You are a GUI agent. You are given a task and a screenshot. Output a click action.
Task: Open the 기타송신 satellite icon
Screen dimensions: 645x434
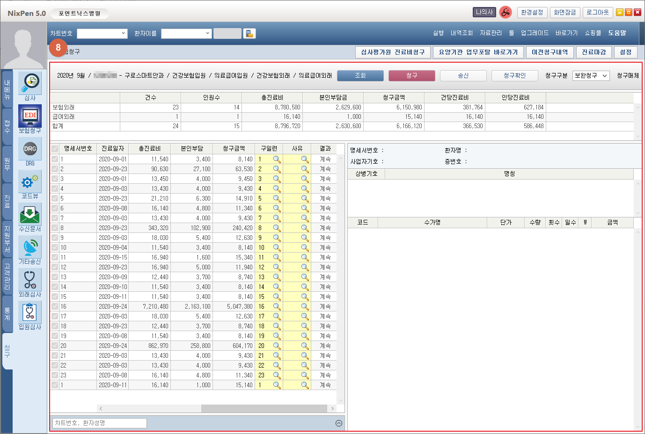(x=30, y=247)
